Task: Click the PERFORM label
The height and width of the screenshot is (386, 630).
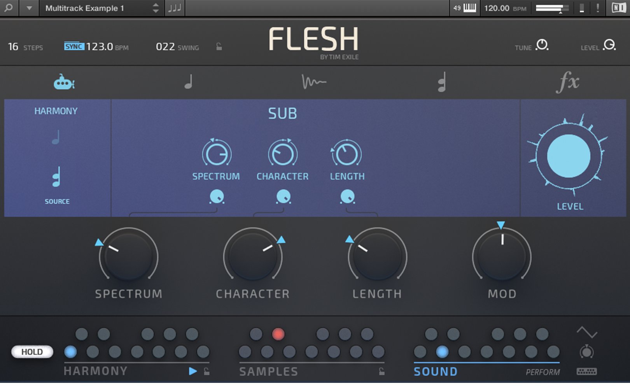Action: (x=543, y=372)
